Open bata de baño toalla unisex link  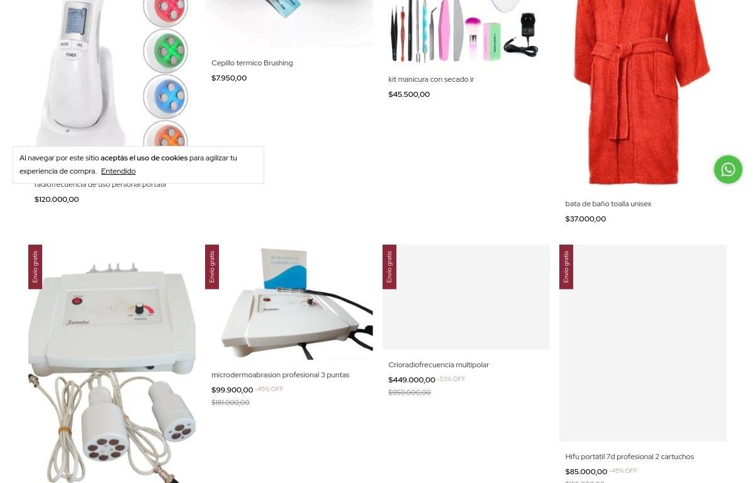608,204
